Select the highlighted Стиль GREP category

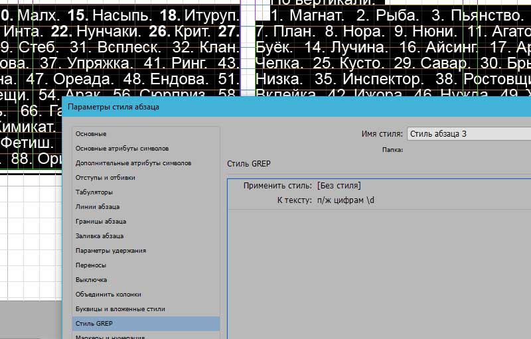[146, 324]
